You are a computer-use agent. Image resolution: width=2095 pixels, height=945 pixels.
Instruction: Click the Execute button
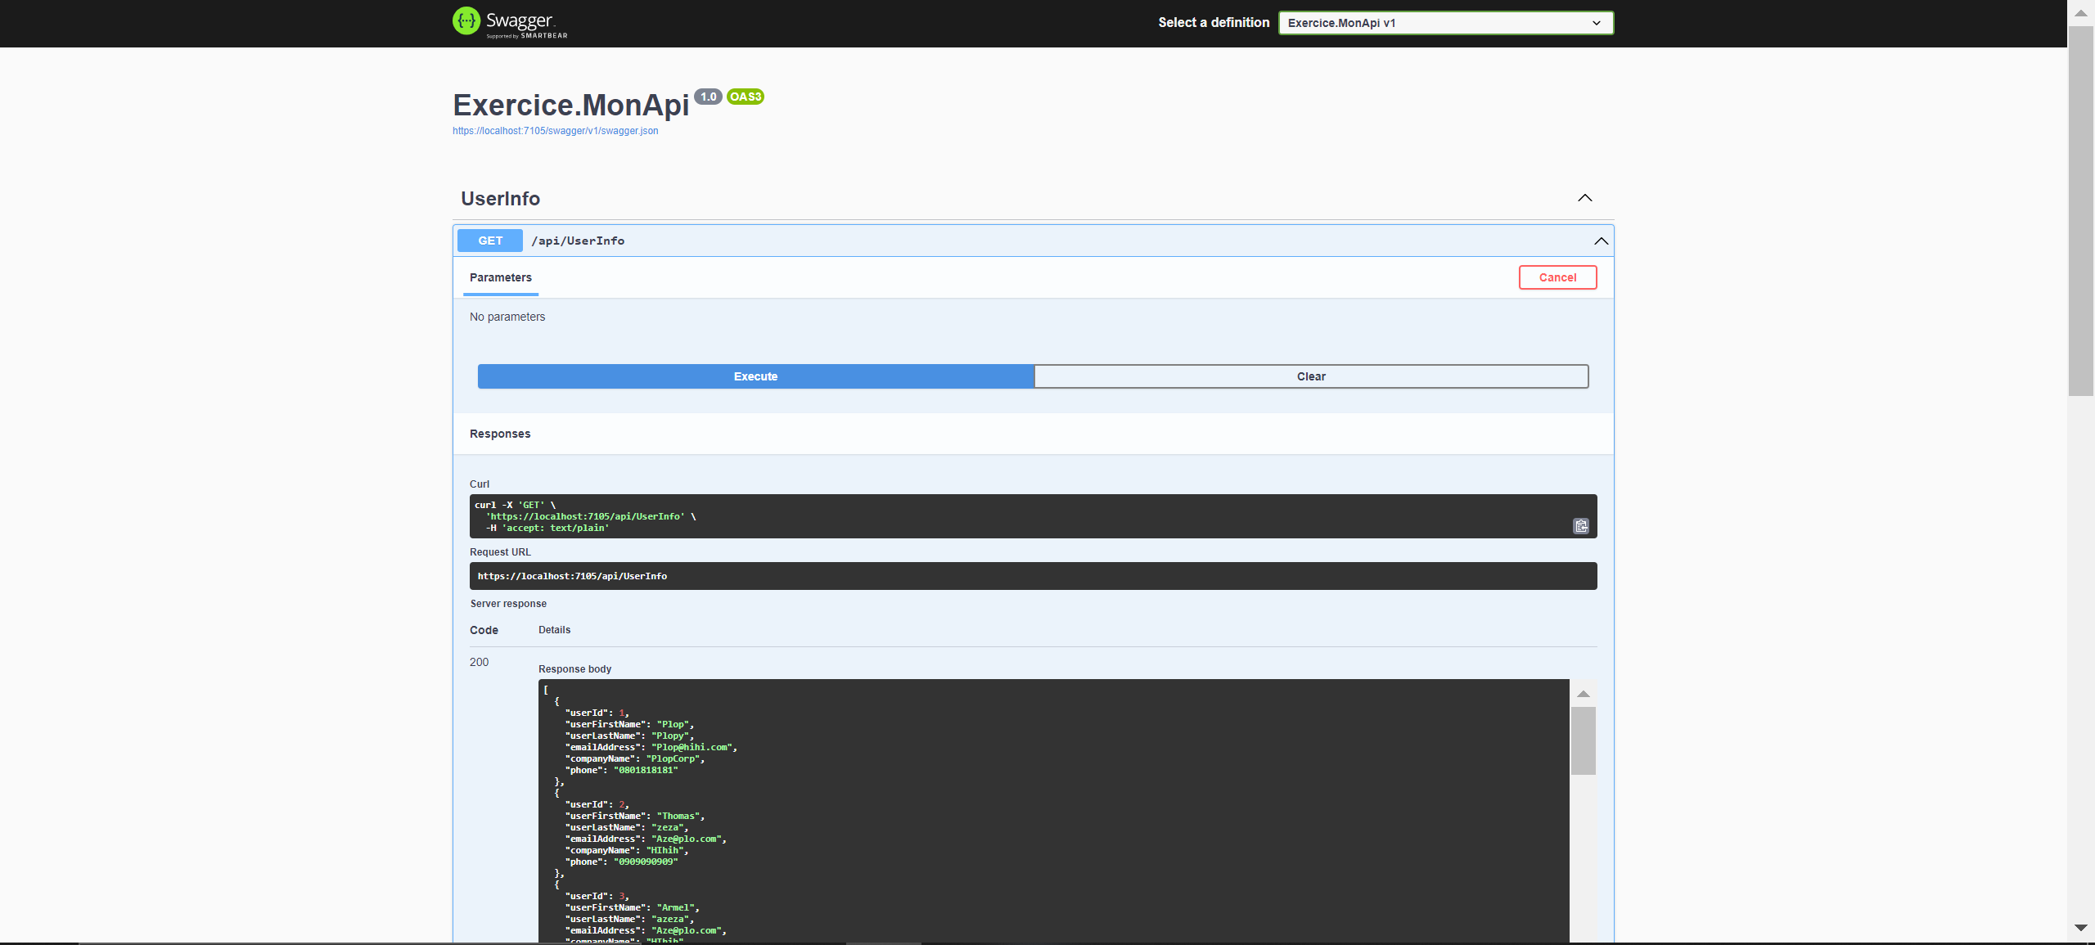tap(755, 376)
